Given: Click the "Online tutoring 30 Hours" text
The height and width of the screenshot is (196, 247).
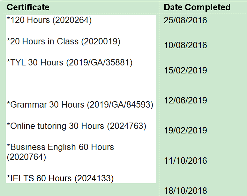Looking at the screenshot, I should tap(56, 126).
